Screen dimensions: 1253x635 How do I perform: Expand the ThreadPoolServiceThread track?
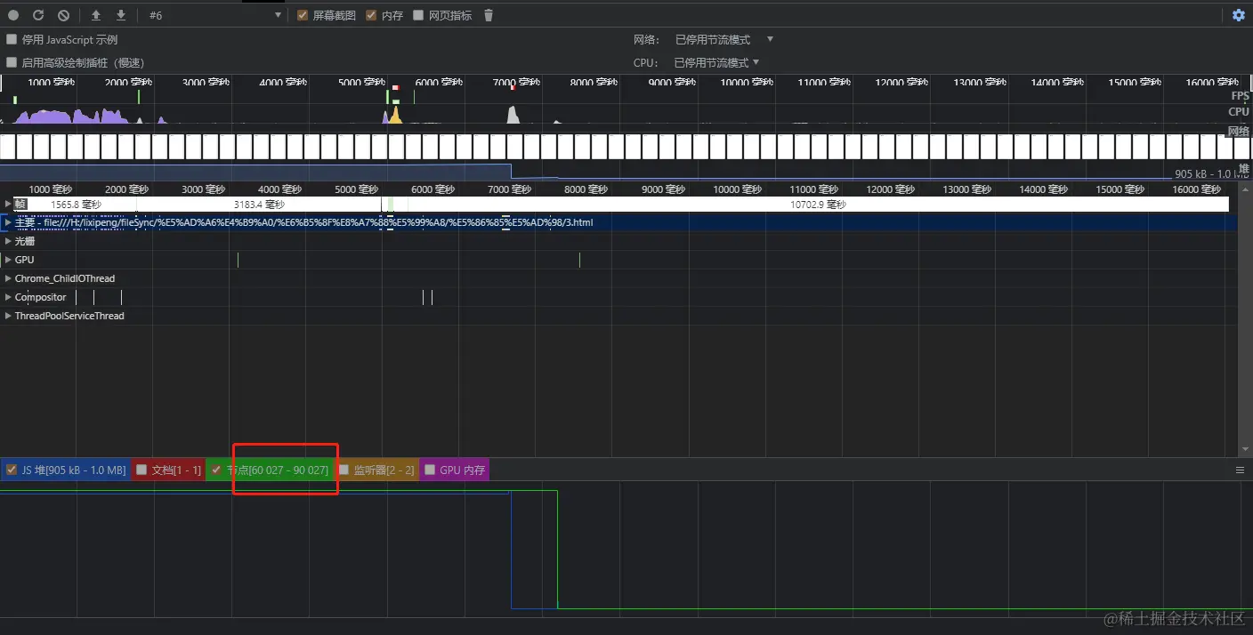(8, 316)
